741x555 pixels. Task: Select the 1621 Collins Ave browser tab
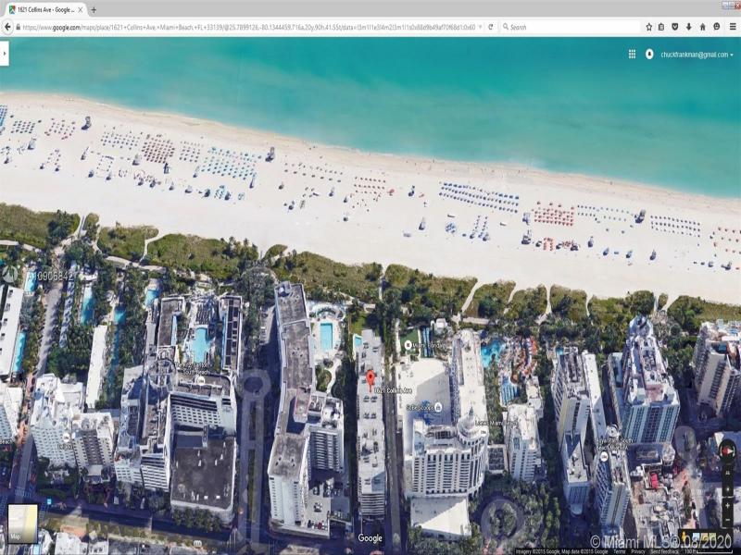coord(42,9)
